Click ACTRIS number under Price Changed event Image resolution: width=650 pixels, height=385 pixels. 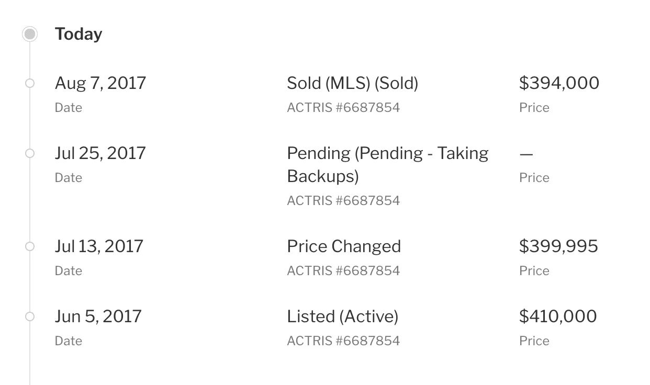[343, 271]
